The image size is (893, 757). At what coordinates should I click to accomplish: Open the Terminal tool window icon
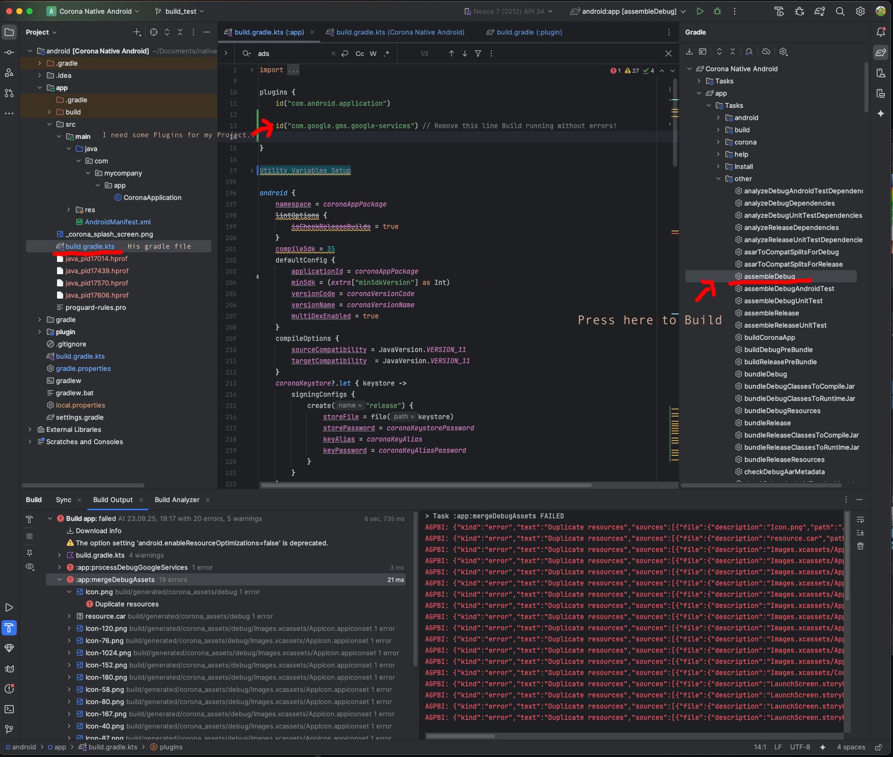click(x=9, y=709)
